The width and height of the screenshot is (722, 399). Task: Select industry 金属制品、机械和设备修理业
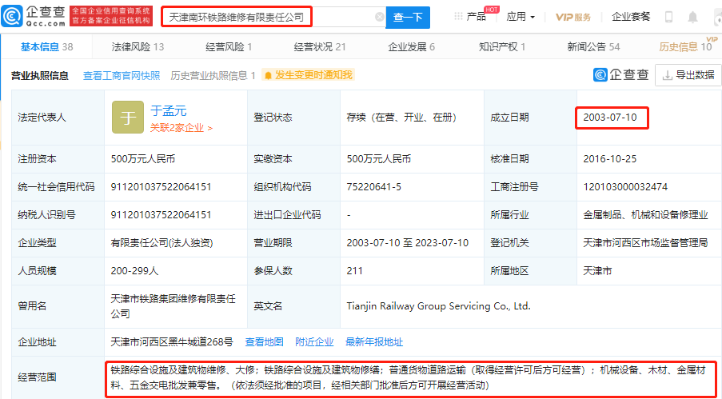pyautogui.click(x=645, y=215)
